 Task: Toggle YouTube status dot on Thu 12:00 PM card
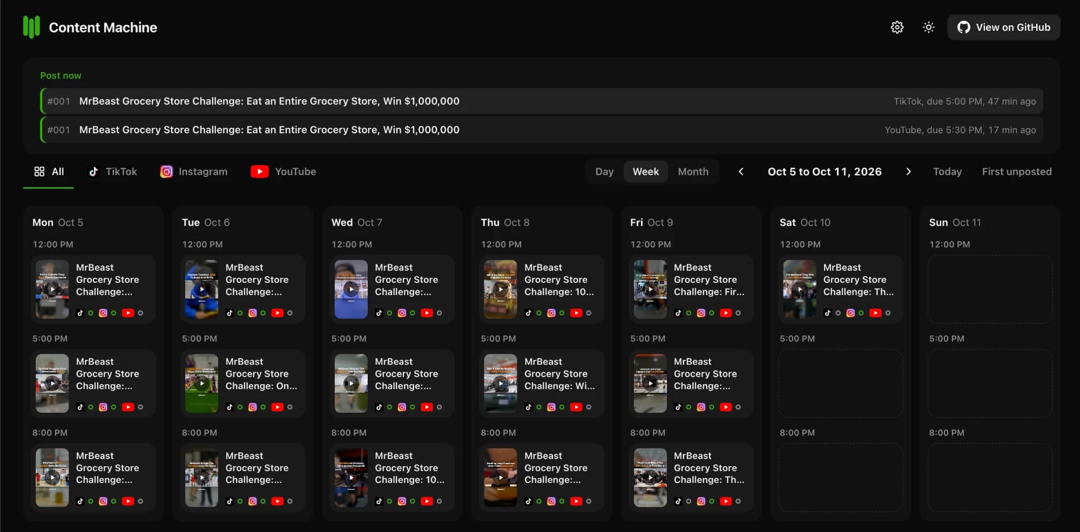(x=589, y=313)
